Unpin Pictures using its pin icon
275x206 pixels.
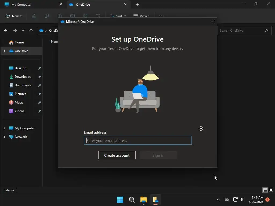pyautogui.click(x=40, y=94)
